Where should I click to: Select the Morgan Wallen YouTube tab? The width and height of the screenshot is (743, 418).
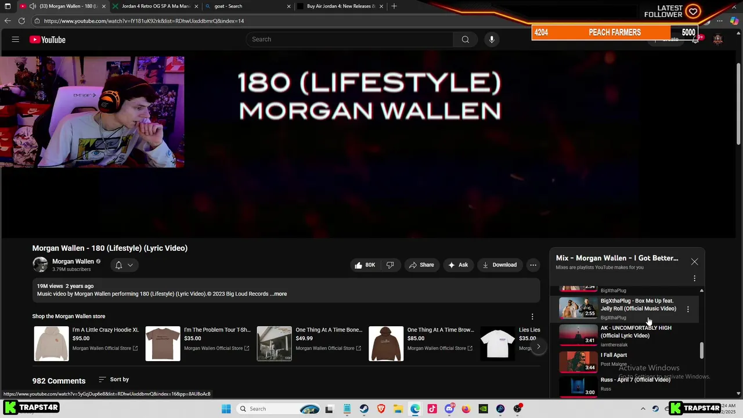coord(64,6)
